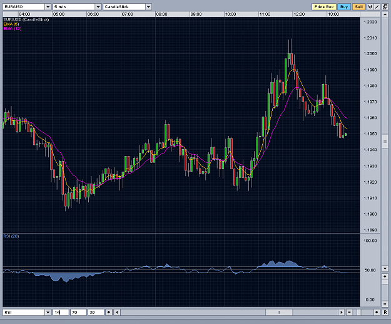Select the trend line drawing tool

pos(377,7)
